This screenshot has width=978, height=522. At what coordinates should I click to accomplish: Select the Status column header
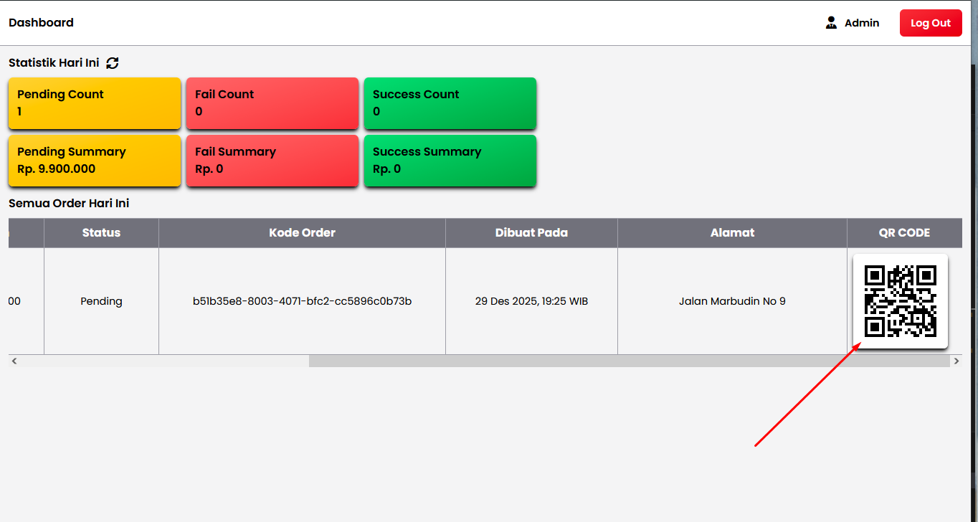tap(100, 232)
